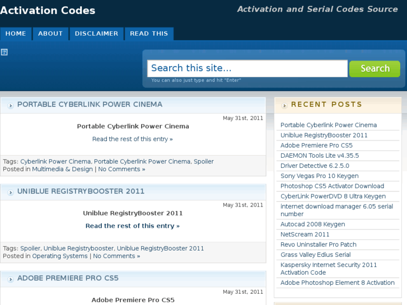
Task: Open recent post Portable Cyberlink Power Cinema
Action: click(x=329, y=125)
